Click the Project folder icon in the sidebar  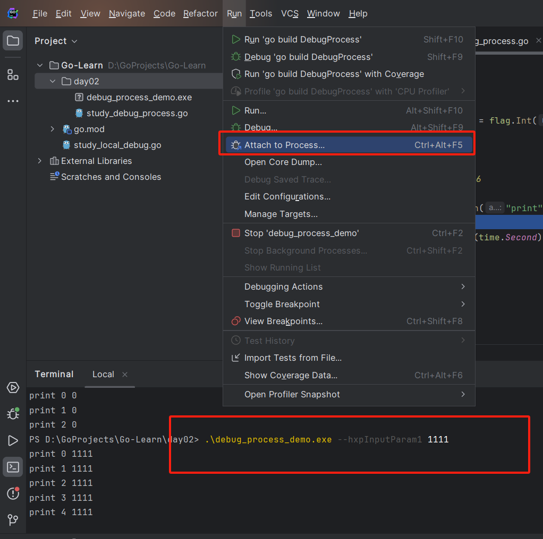13,39
